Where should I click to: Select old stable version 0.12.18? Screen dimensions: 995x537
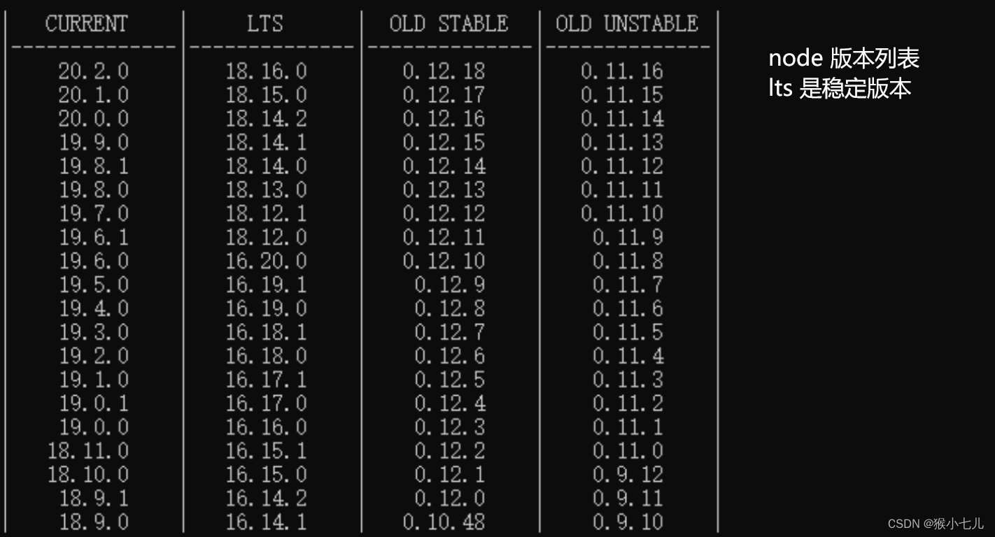click(x=444, y=71)
